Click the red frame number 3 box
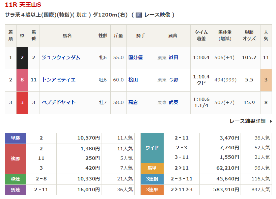Viewport: 276px width, 199px height. click(x=22, y=102)
